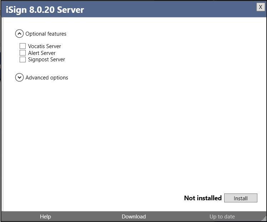Close the iSign Server window
The width and height of the screenshot is (267, 222).
[x=261, y=7]
